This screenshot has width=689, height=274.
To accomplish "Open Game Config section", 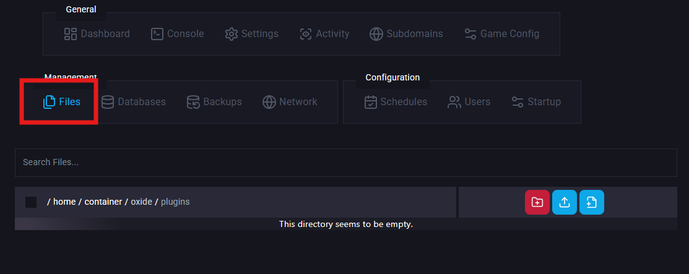I will point(502,34).
